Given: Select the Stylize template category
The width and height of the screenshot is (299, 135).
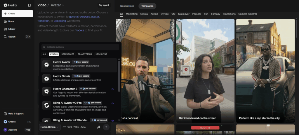Looking at the screenshot, I should click(x=165, y=14).
